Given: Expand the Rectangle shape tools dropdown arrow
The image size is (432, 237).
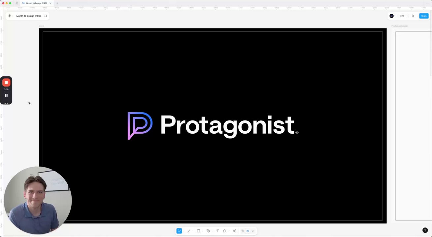Looking at the screenshot, I should pyautogui.click(x=203, y=231).
